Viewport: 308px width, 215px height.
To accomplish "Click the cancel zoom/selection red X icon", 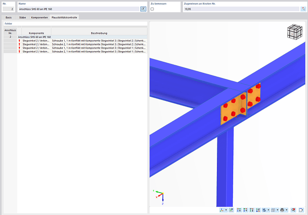I will (293, 210).
